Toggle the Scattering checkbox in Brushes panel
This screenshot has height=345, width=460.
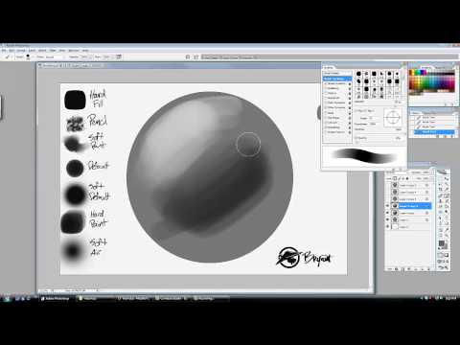coord(326,88)
